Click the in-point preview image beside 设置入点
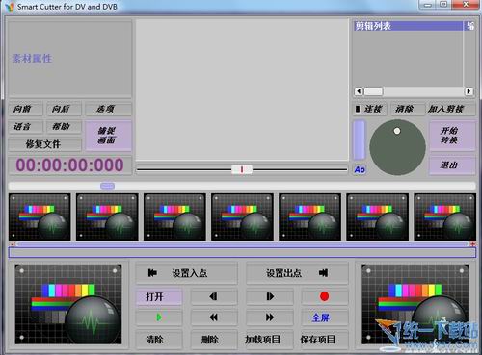482x355 pixels. click(68, 304)
